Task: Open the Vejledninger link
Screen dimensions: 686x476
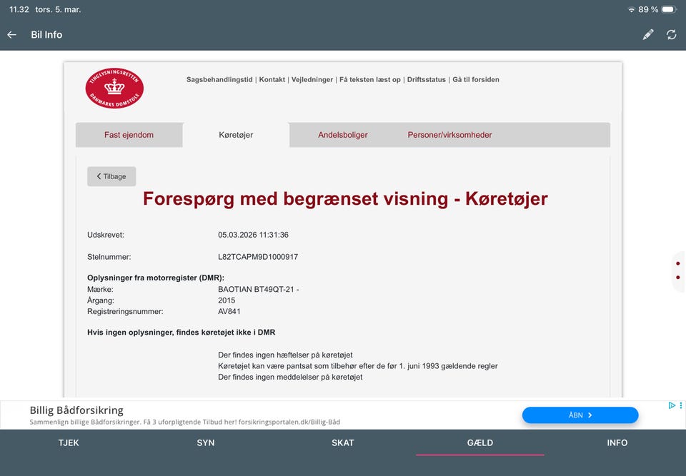Action: 312,79
